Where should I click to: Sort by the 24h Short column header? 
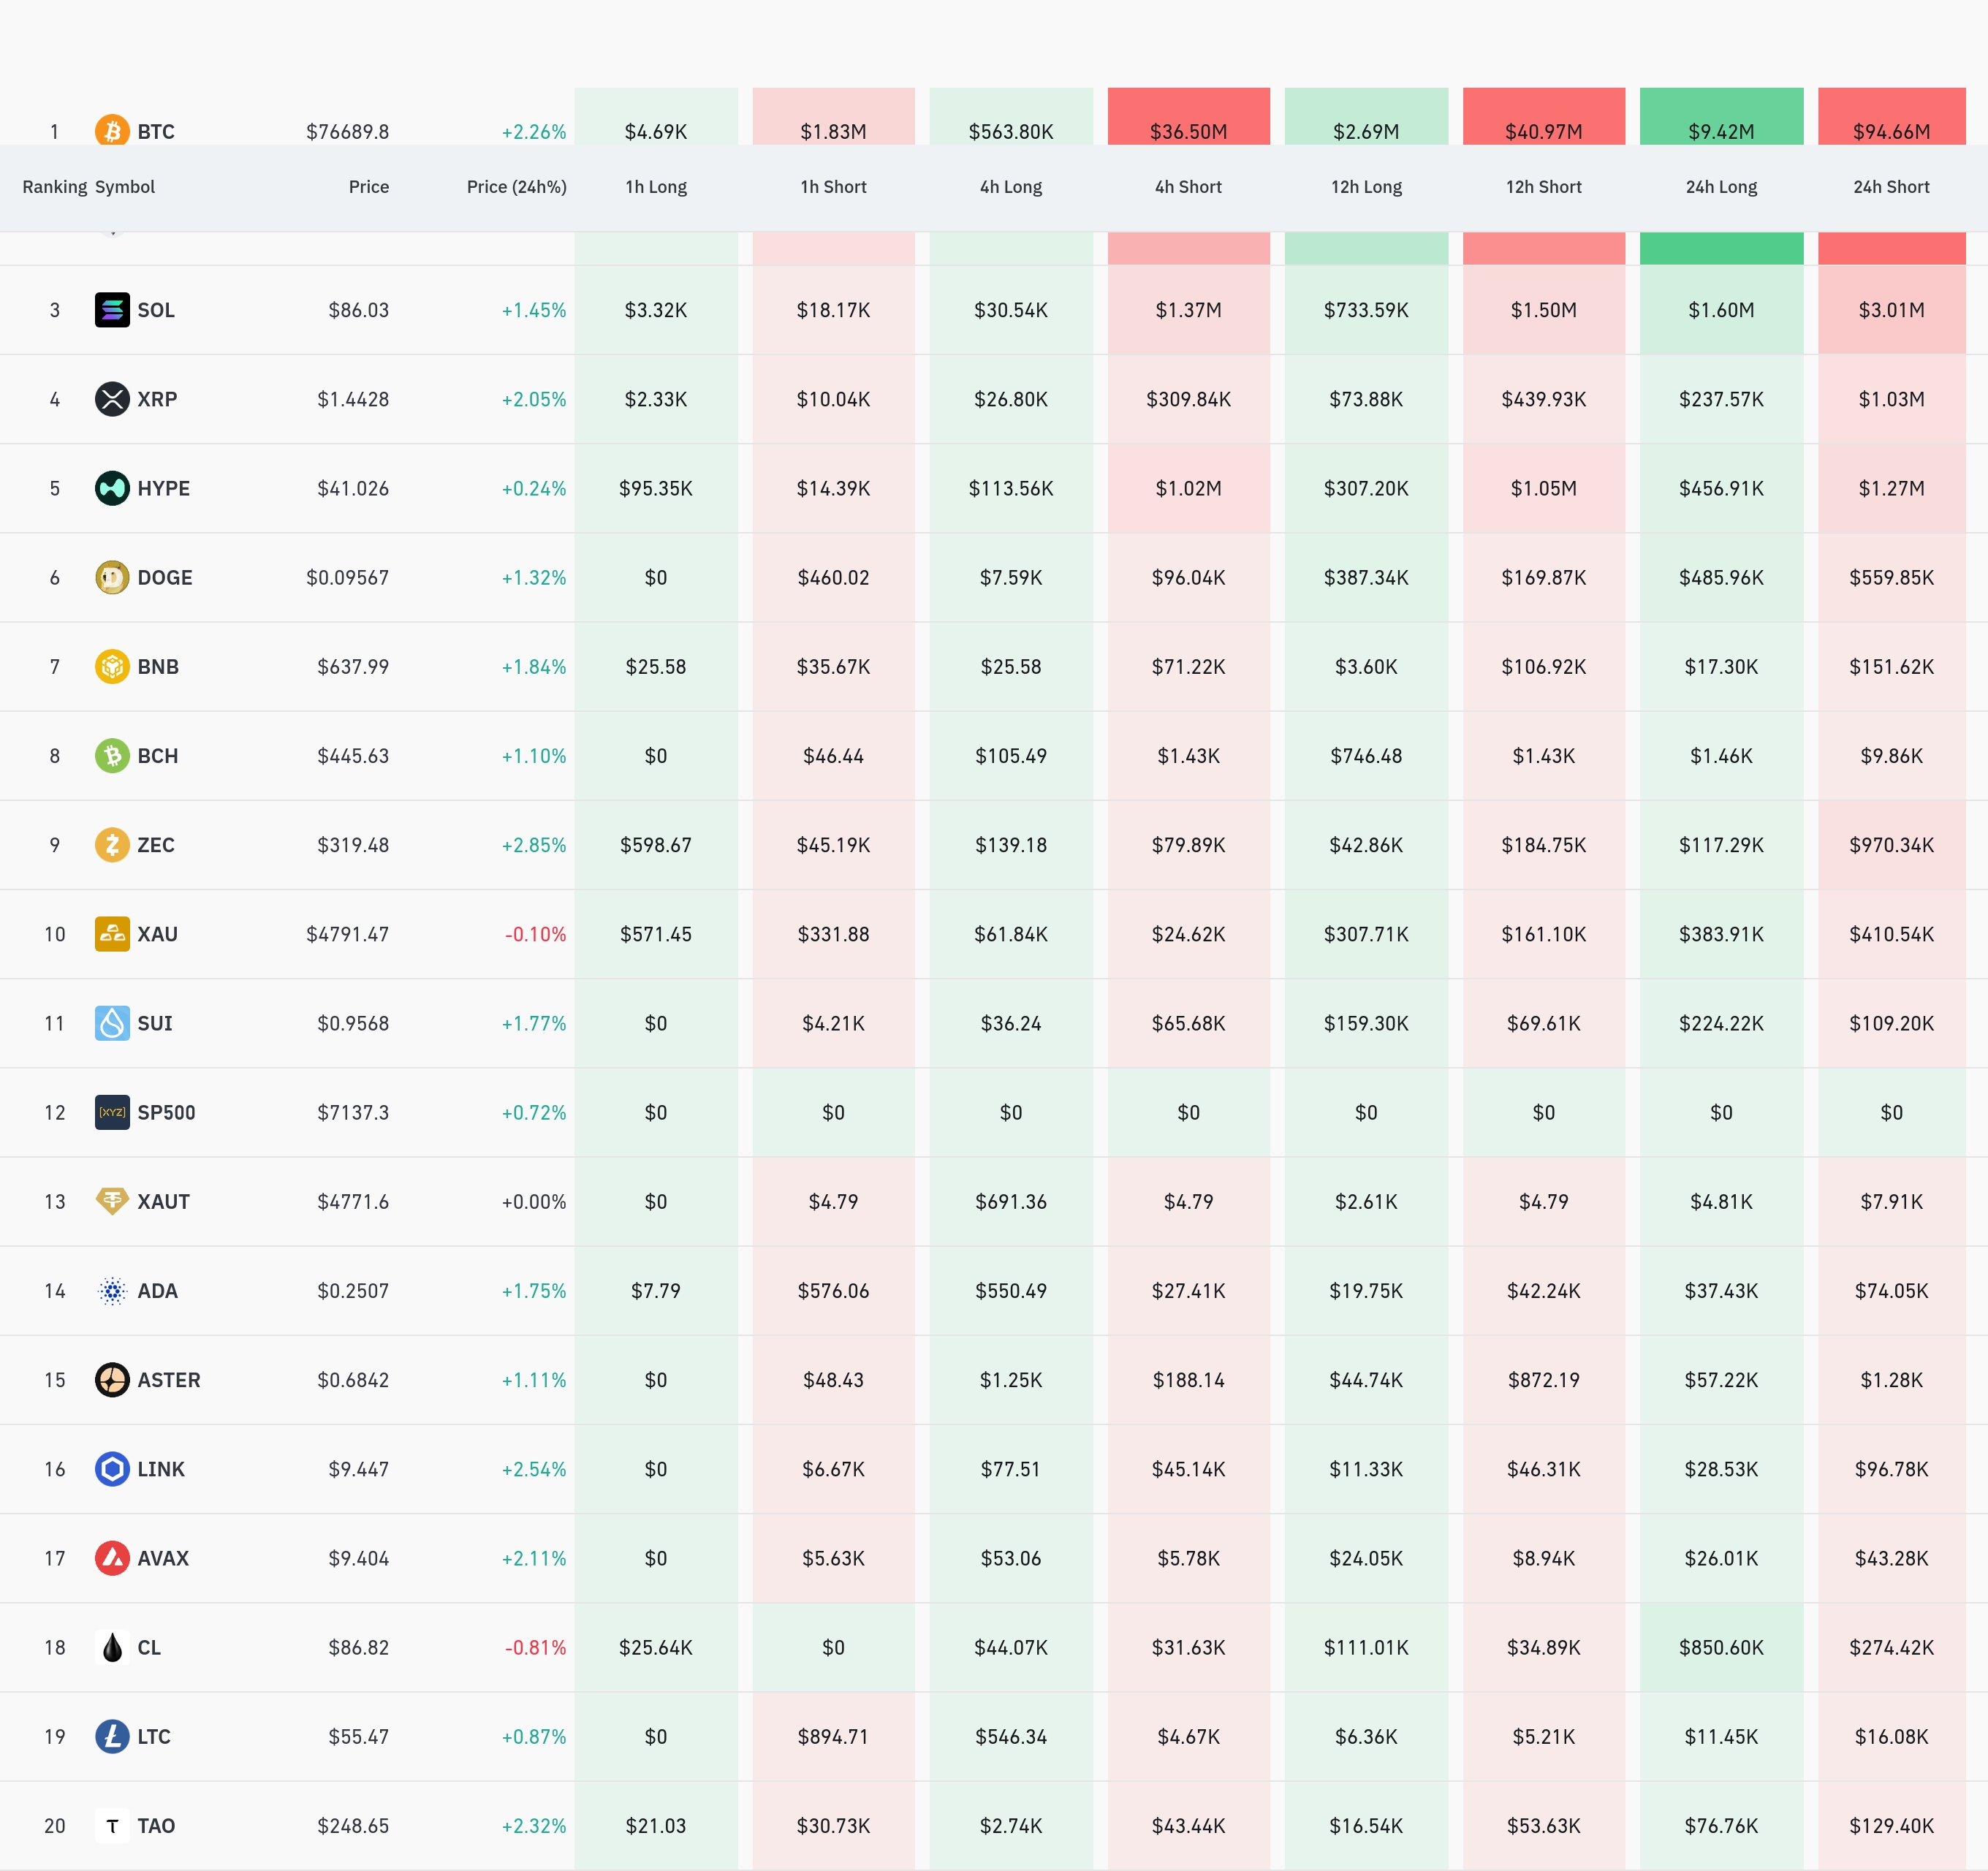[1890, 187]
